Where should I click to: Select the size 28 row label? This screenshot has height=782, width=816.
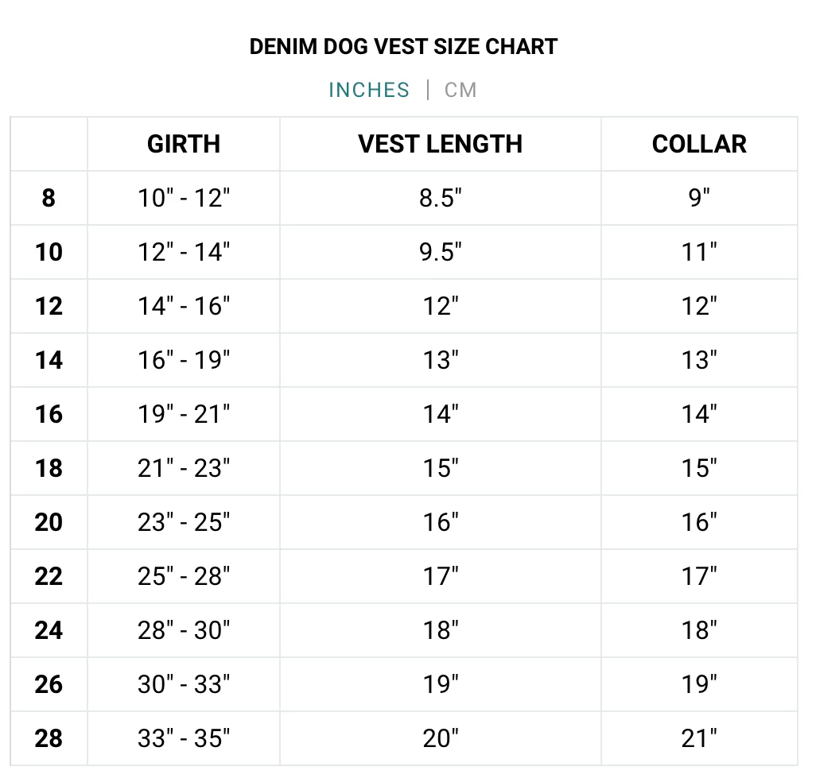pyautogui.click(x=49, y=738)
